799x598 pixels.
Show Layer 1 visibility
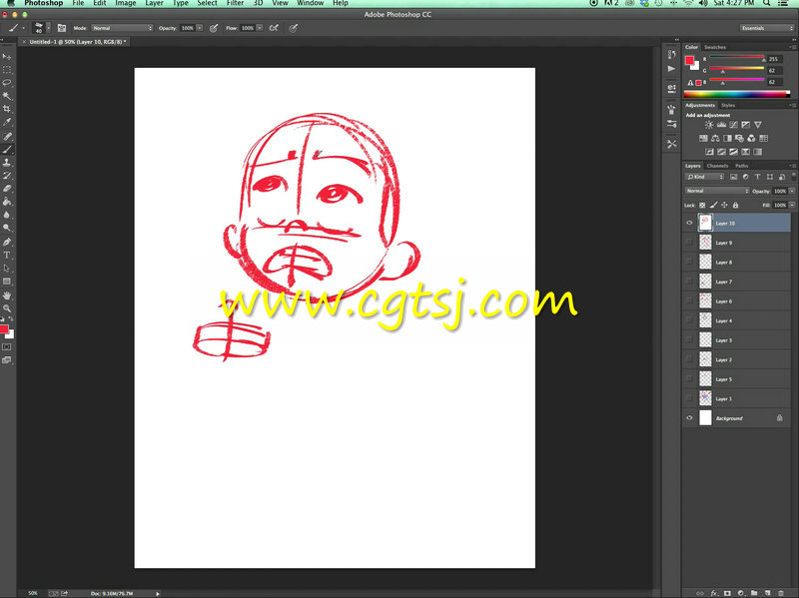pyautogui.click(x=689, y=398)
